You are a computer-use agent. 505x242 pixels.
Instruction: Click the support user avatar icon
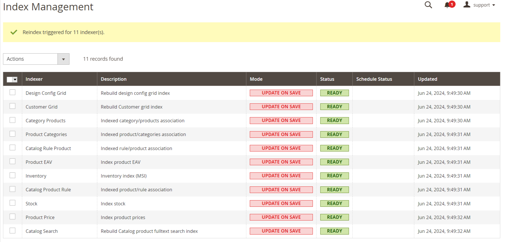467,5
